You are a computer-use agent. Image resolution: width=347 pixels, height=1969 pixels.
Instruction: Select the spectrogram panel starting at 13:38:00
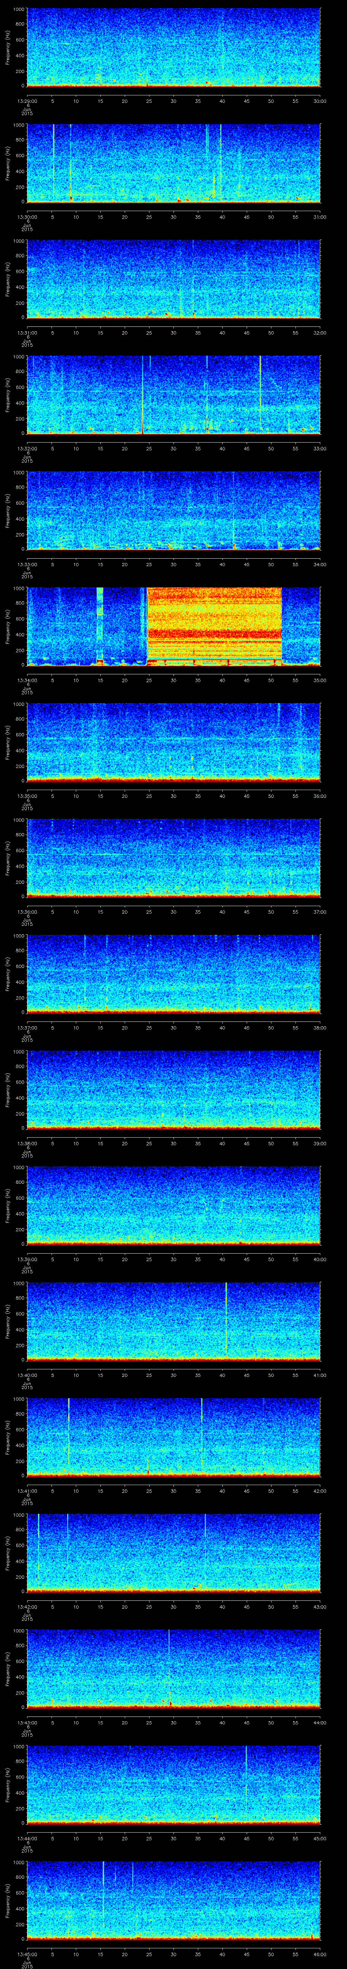point(173,1090)
